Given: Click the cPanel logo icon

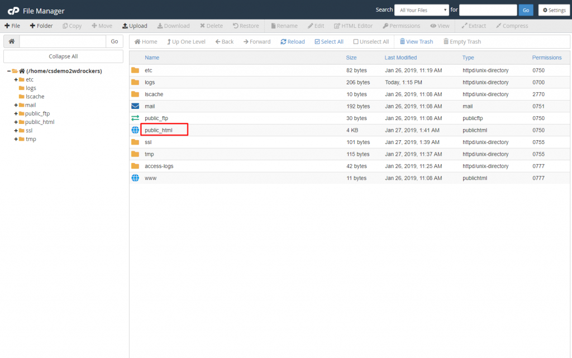Looking at the screenshot, I should (13, 10).
